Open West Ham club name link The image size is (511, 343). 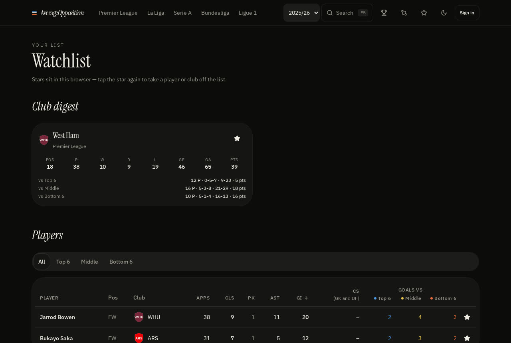66,136
